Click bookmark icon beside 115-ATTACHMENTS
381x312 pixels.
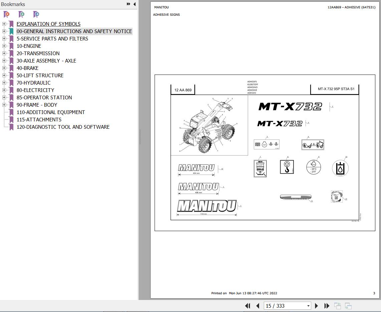click(x=11, y=119)
